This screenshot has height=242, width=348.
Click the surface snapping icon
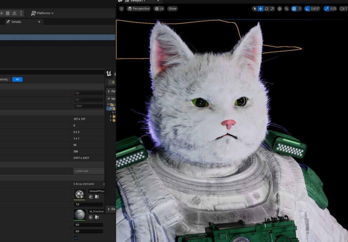tap(286, 8)
